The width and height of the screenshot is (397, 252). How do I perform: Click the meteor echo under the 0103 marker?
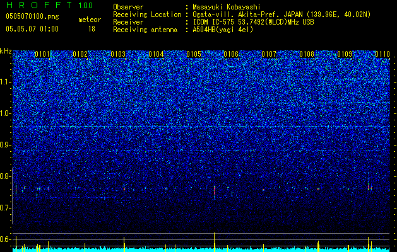pyautogui.click(x=124, y=189)
